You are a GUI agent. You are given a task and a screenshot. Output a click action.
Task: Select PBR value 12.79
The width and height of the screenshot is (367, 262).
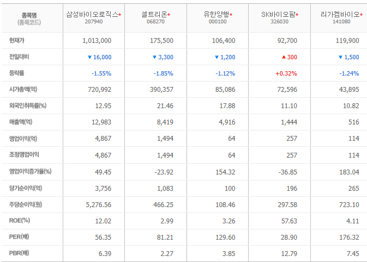tap(289, 254)
